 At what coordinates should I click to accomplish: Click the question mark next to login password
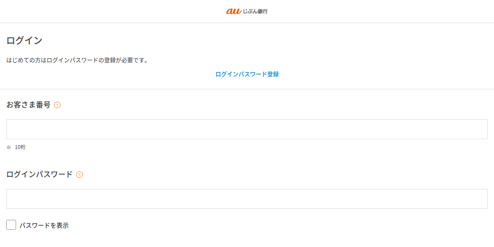click(x=79, y=174)
